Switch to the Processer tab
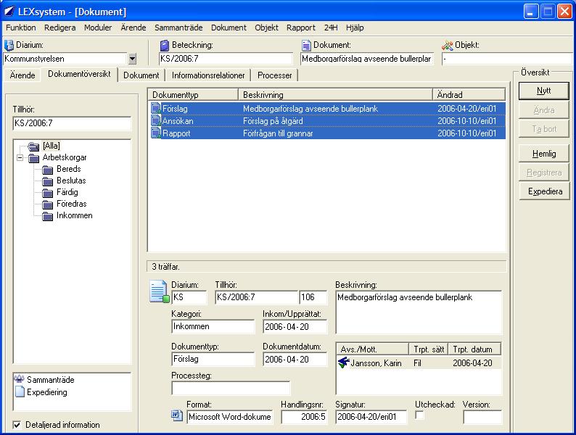Screen dimensions: 576x435 274,75
